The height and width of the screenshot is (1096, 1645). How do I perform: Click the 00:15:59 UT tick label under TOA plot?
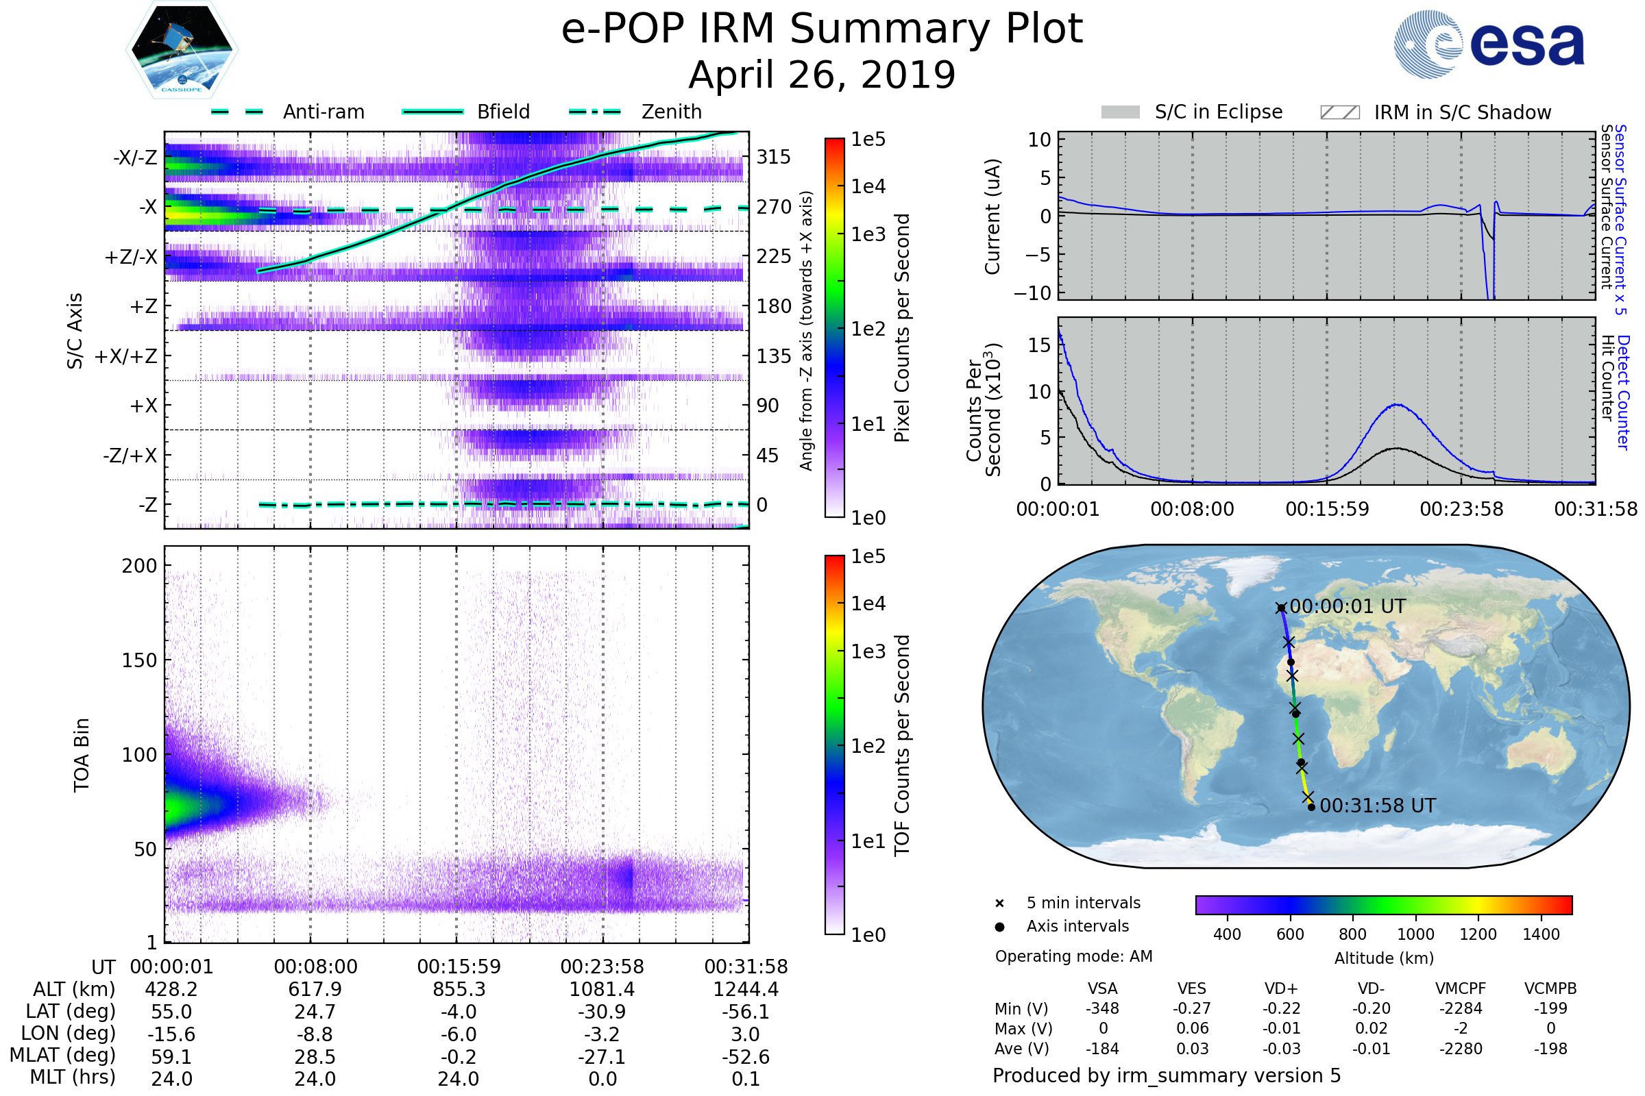pyautogui.click(x=459, y=967)
